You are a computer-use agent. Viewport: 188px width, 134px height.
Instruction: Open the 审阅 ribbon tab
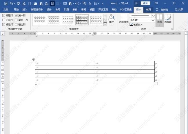(x=83, y=10)
